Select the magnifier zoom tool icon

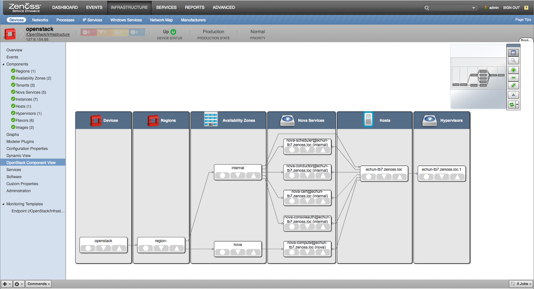click(513, 60)
